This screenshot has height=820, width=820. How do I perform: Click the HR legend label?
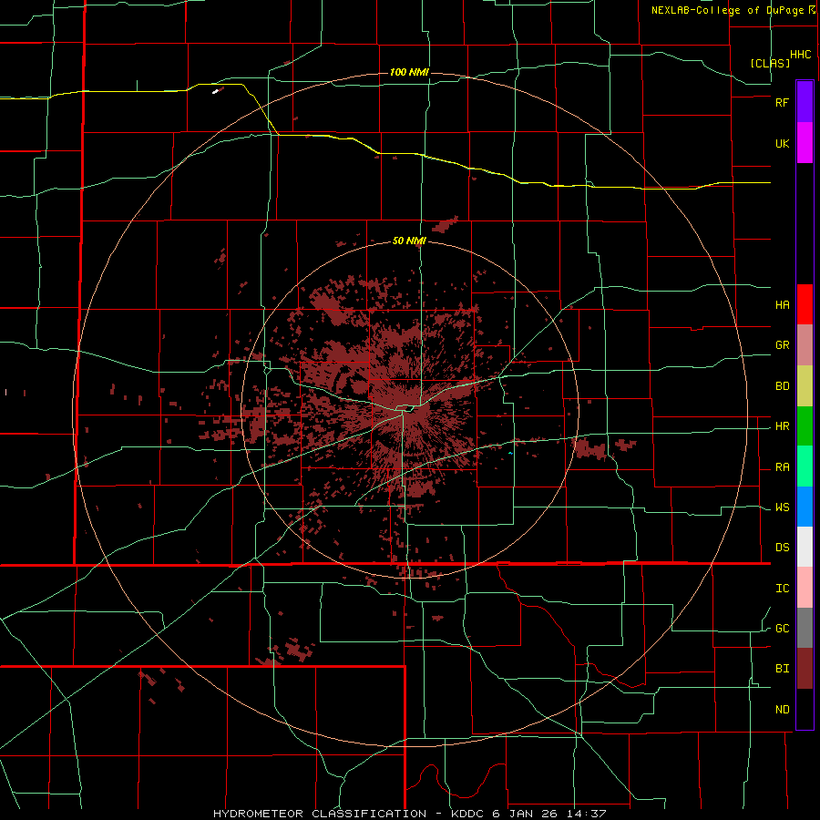pyautogui.click(x=783, y=426)
